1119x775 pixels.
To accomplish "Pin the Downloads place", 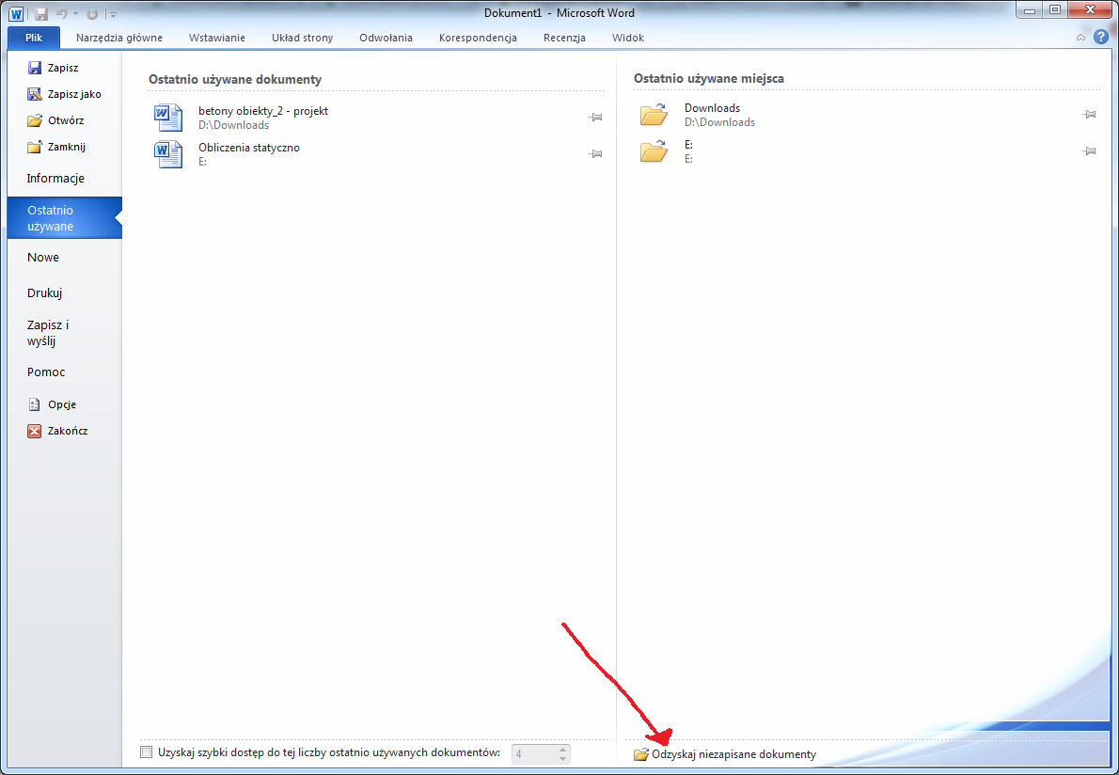I will (x=1089, y=114).
